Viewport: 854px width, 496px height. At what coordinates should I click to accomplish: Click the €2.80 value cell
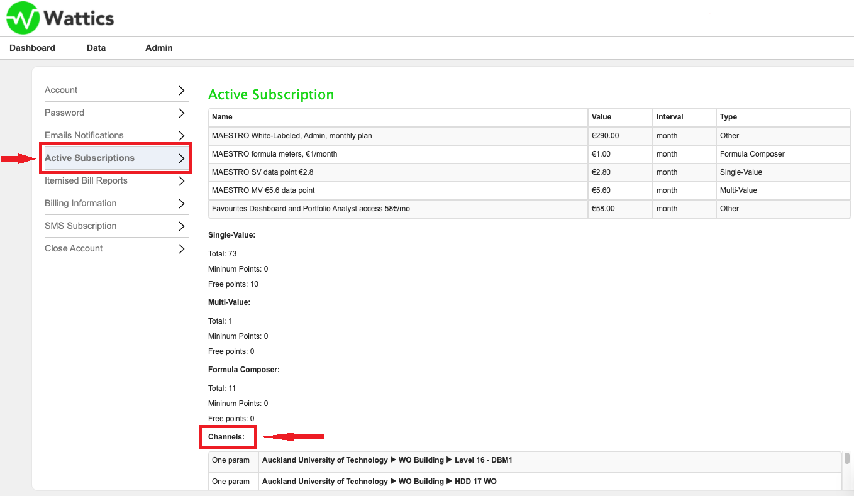(621, 172)
